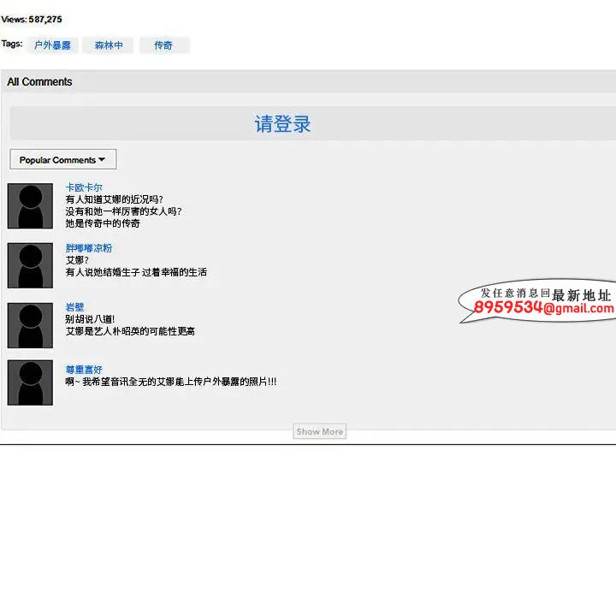The width and height of the screenshot is (616, 599).
Task: Open the 户外暴露 tag
Action: [52, 45]
